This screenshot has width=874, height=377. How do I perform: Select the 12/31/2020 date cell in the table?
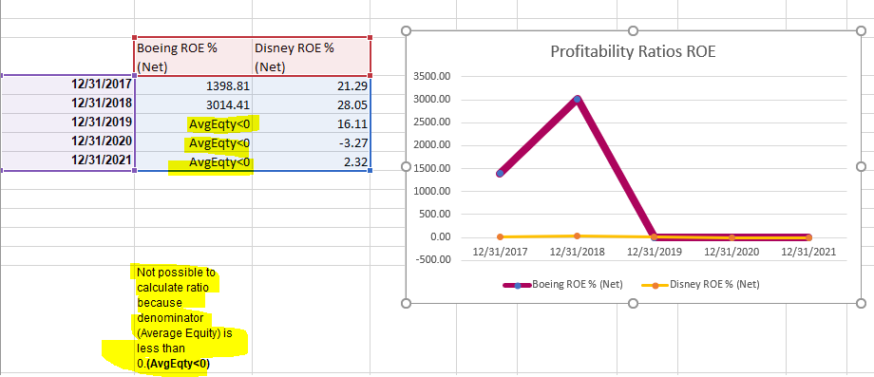click(x=67, y=141)
